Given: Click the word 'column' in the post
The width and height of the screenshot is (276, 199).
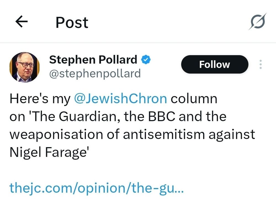Looking at the screenshot, I should pyautogui.click(x=194, y=99).
